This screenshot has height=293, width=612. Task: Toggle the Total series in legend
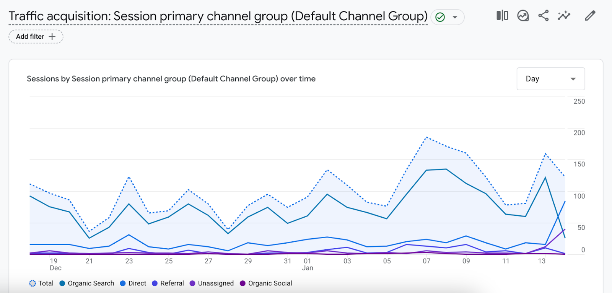coord(41,283)
